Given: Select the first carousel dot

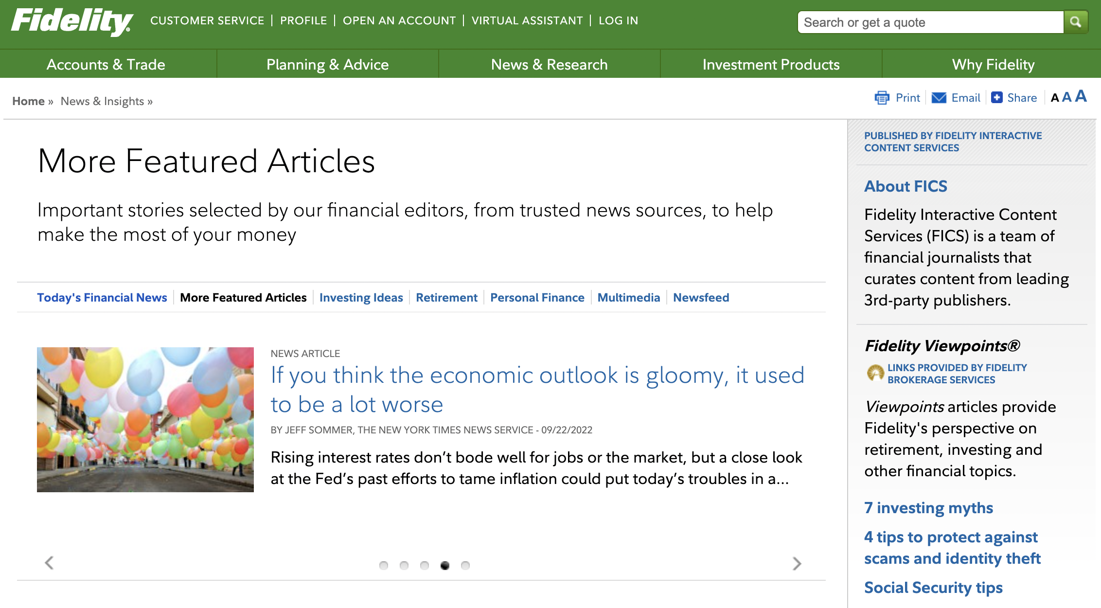Looking at the screenshot, I should point(384,565).
